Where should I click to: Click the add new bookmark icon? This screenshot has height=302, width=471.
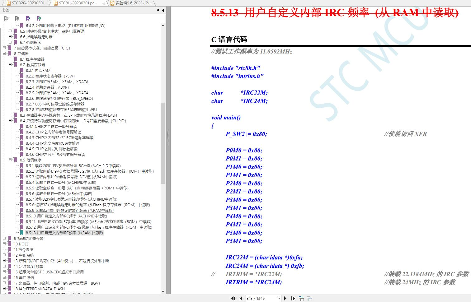click(x=17, y=18)
